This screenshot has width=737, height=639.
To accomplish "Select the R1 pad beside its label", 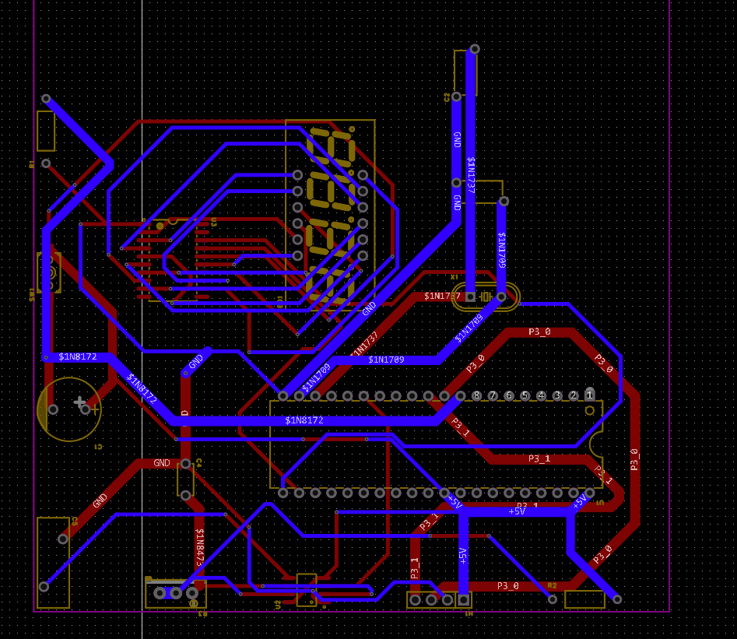I will tap(46, 163).
